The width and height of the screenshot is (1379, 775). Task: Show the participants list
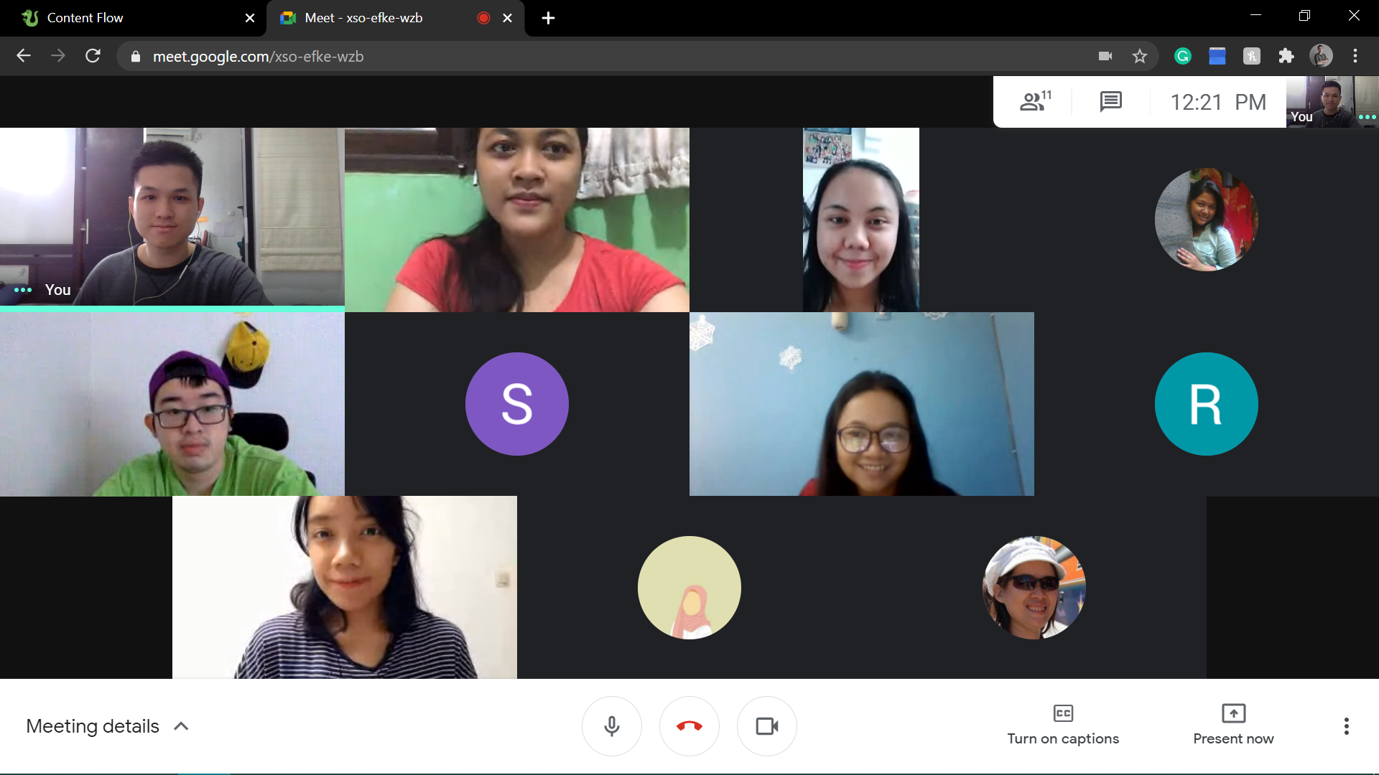(1036, 101)
